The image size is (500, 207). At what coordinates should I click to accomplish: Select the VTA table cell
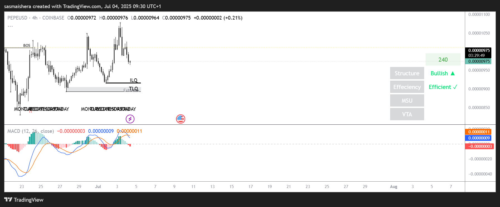coord(407,114)
